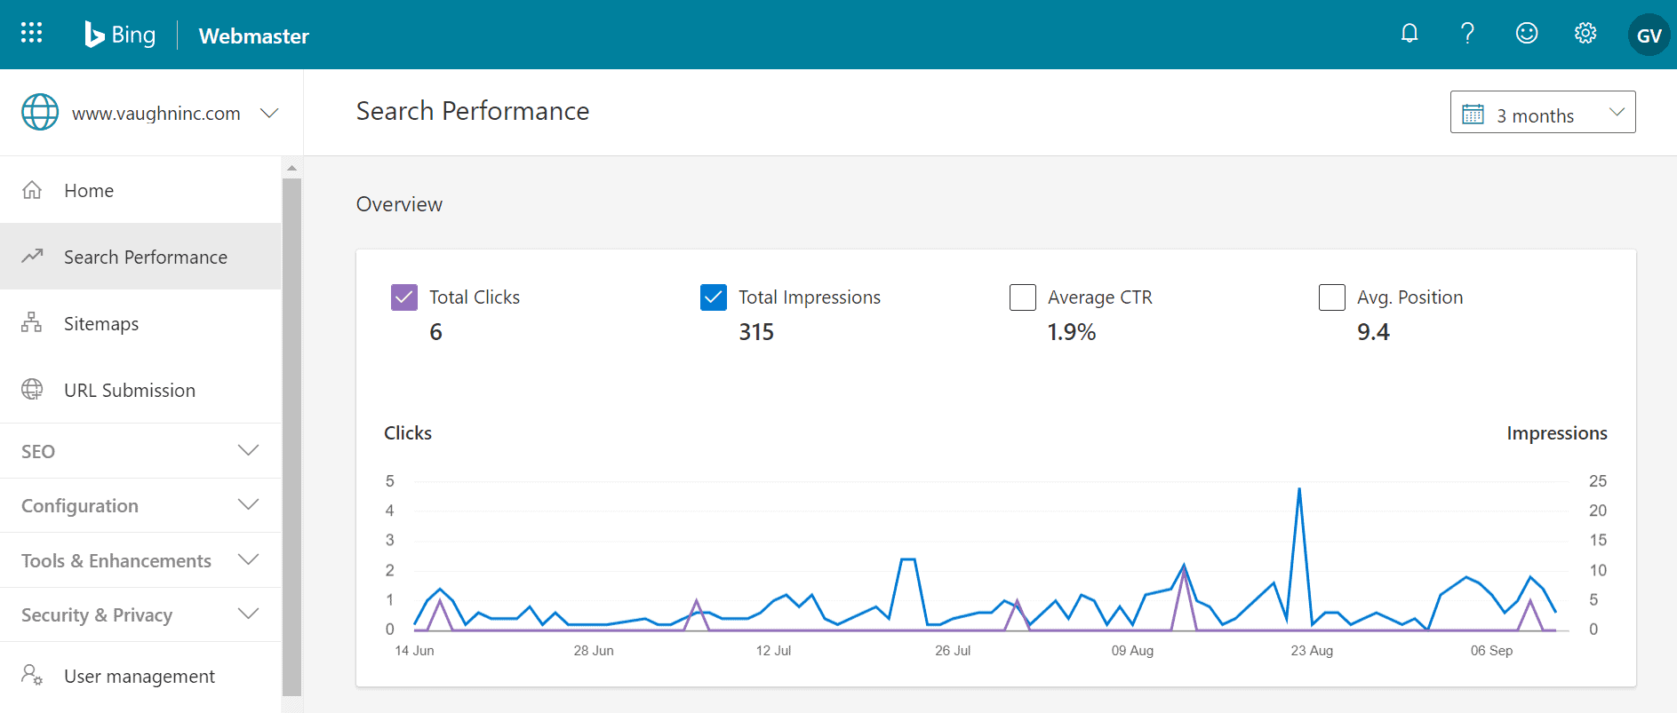
Task: Expand the SEO sidebar section
Action: point(140,451)
